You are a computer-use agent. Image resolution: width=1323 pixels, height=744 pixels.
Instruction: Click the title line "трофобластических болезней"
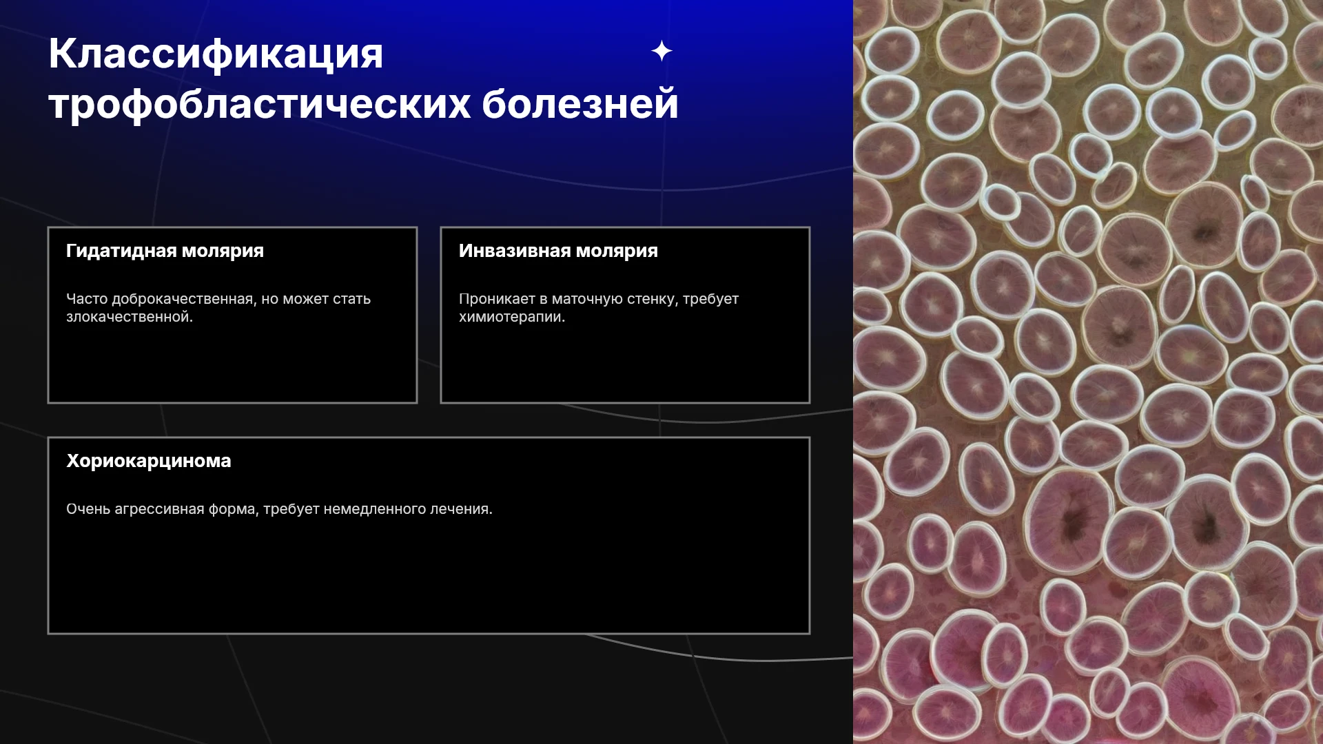pos(363,104)
